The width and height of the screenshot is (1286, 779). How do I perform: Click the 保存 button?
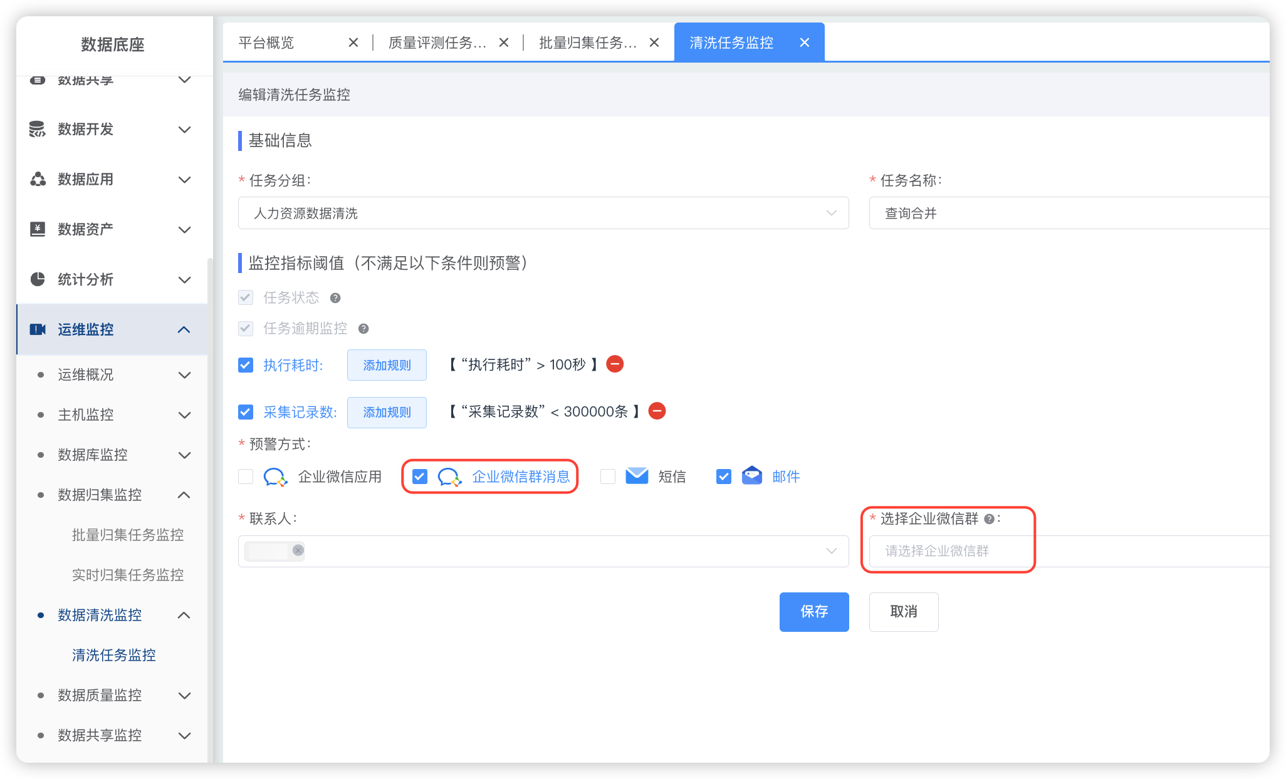(x=813, y=612)
